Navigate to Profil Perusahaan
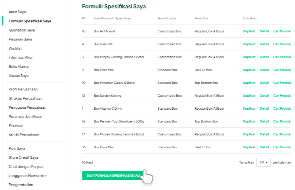295x190 pixels. click(x=23, y=89)
